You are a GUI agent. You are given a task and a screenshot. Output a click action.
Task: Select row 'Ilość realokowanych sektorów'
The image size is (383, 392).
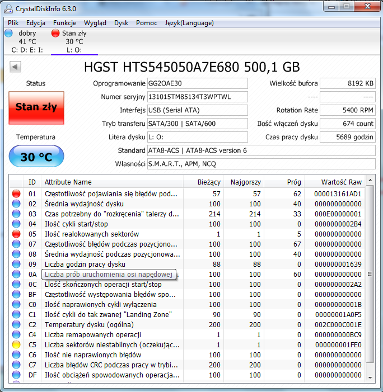click(187, 234)
